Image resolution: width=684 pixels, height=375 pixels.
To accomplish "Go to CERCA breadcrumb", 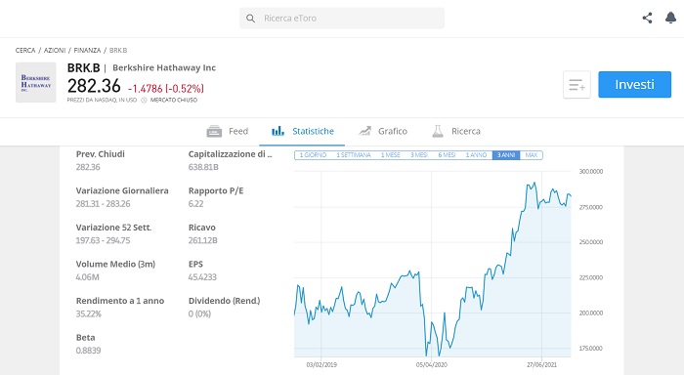I will [25, 51].
